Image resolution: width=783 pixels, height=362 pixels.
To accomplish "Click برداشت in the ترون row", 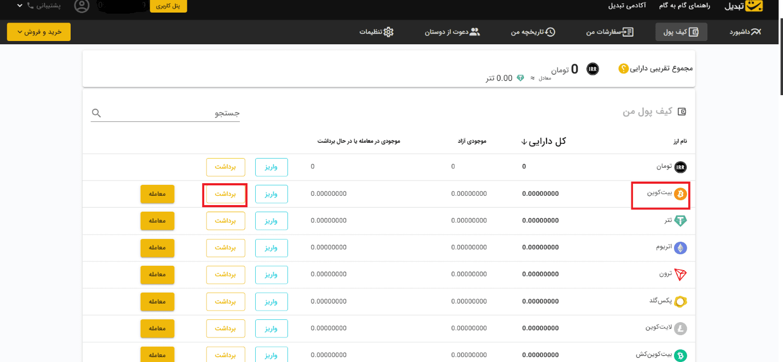I will point(225,275).
